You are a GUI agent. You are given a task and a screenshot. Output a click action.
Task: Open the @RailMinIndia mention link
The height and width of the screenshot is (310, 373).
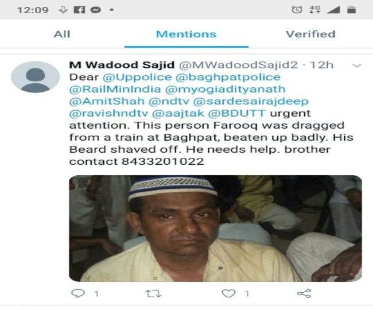pos(115,89)
